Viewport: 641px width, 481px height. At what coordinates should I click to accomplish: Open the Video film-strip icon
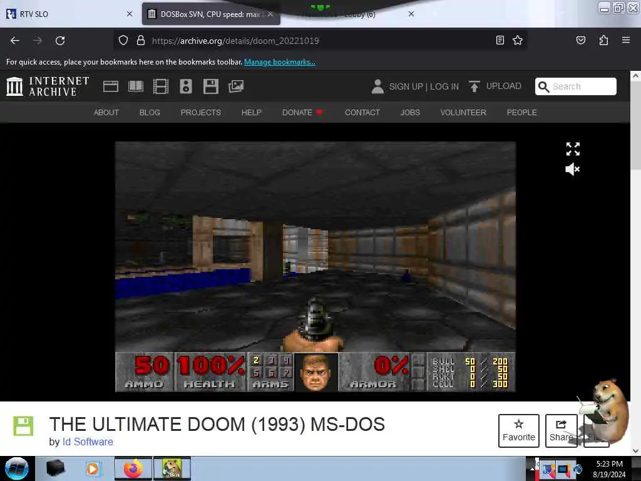pos(161,86)
